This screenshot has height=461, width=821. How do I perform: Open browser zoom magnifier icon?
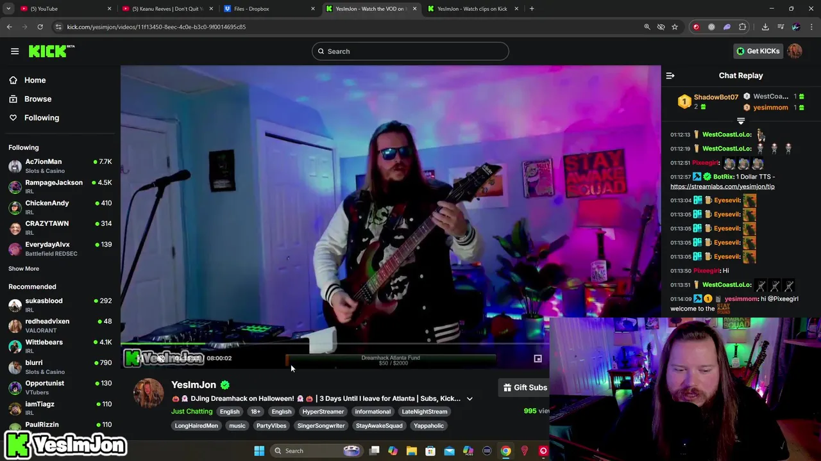point(647,27)
